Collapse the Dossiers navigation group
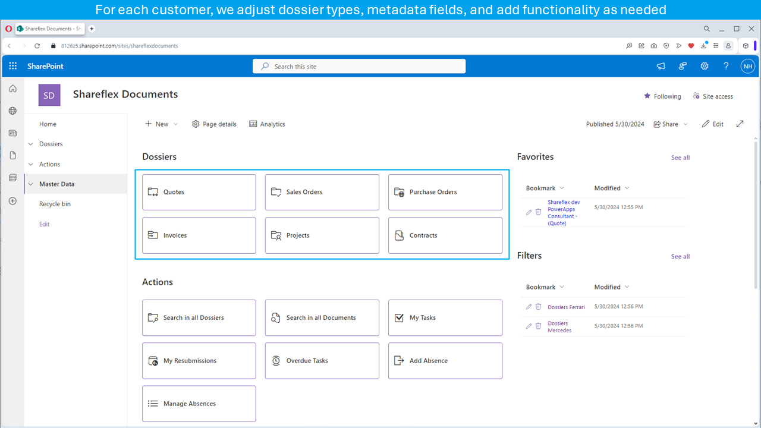The width and height of the screenshot is (761, 428). pos(31,144)
